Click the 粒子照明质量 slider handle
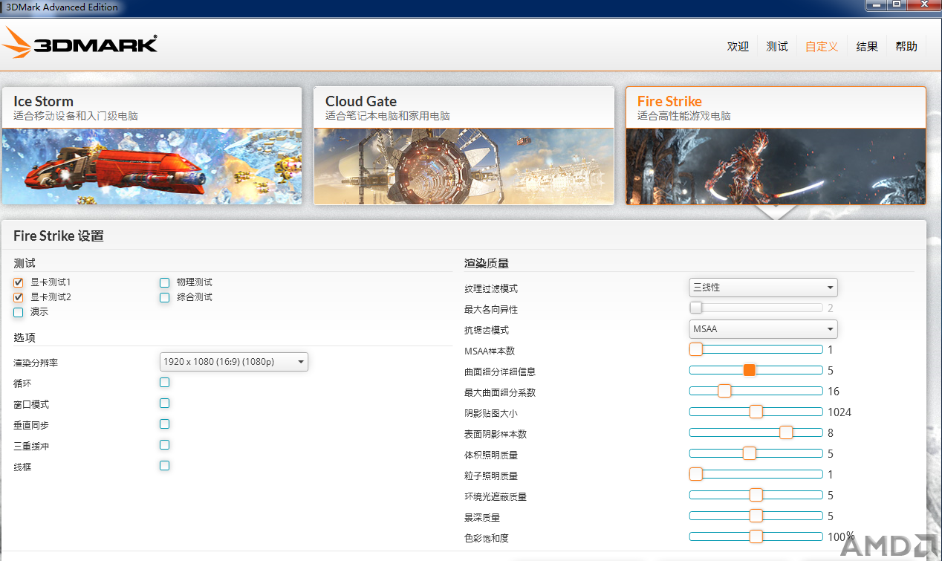Screen dimensions: 942x561 (x=696, y=474)
